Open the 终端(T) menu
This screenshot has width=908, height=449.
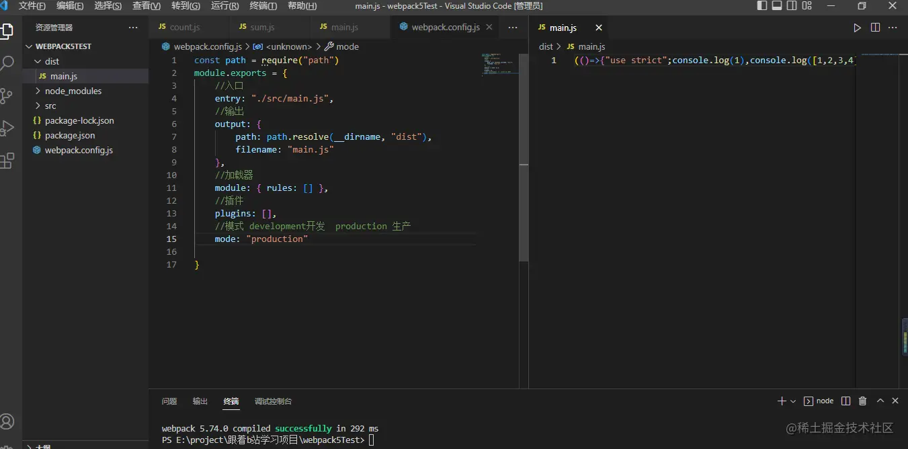click(x=263, y=6)
